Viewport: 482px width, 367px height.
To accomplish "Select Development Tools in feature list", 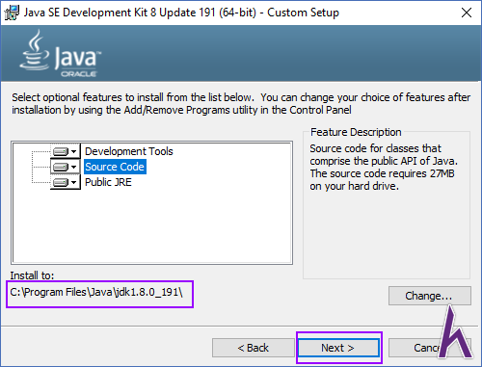I will [x=129, y=151].
